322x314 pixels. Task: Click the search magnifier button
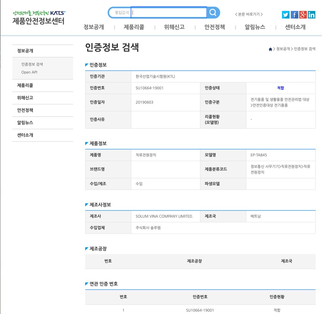tap(213, 13)
